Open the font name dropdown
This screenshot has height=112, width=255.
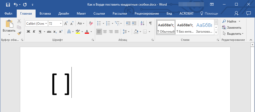coord(46,24)
